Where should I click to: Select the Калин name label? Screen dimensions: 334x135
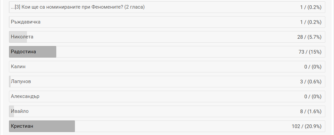click(18, 67)
